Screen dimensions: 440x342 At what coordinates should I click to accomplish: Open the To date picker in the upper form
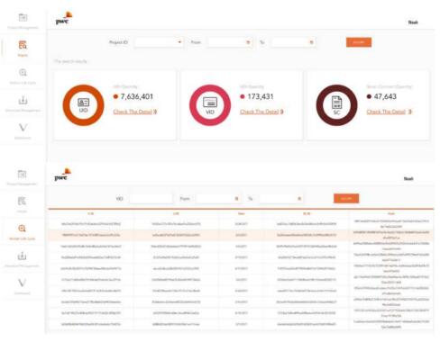(x=293, y=42)
